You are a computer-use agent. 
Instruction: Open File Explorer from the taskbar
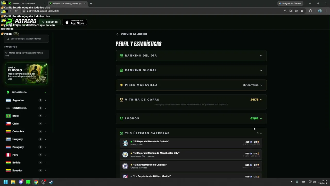[13, 182]
